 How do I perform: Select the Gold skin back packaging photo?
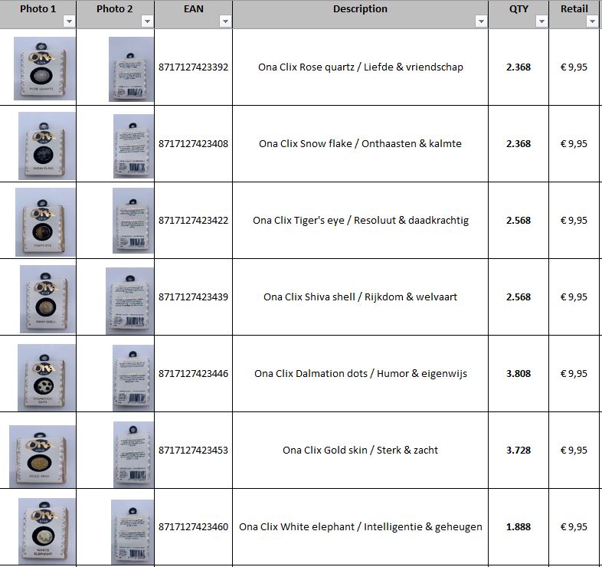133,454
